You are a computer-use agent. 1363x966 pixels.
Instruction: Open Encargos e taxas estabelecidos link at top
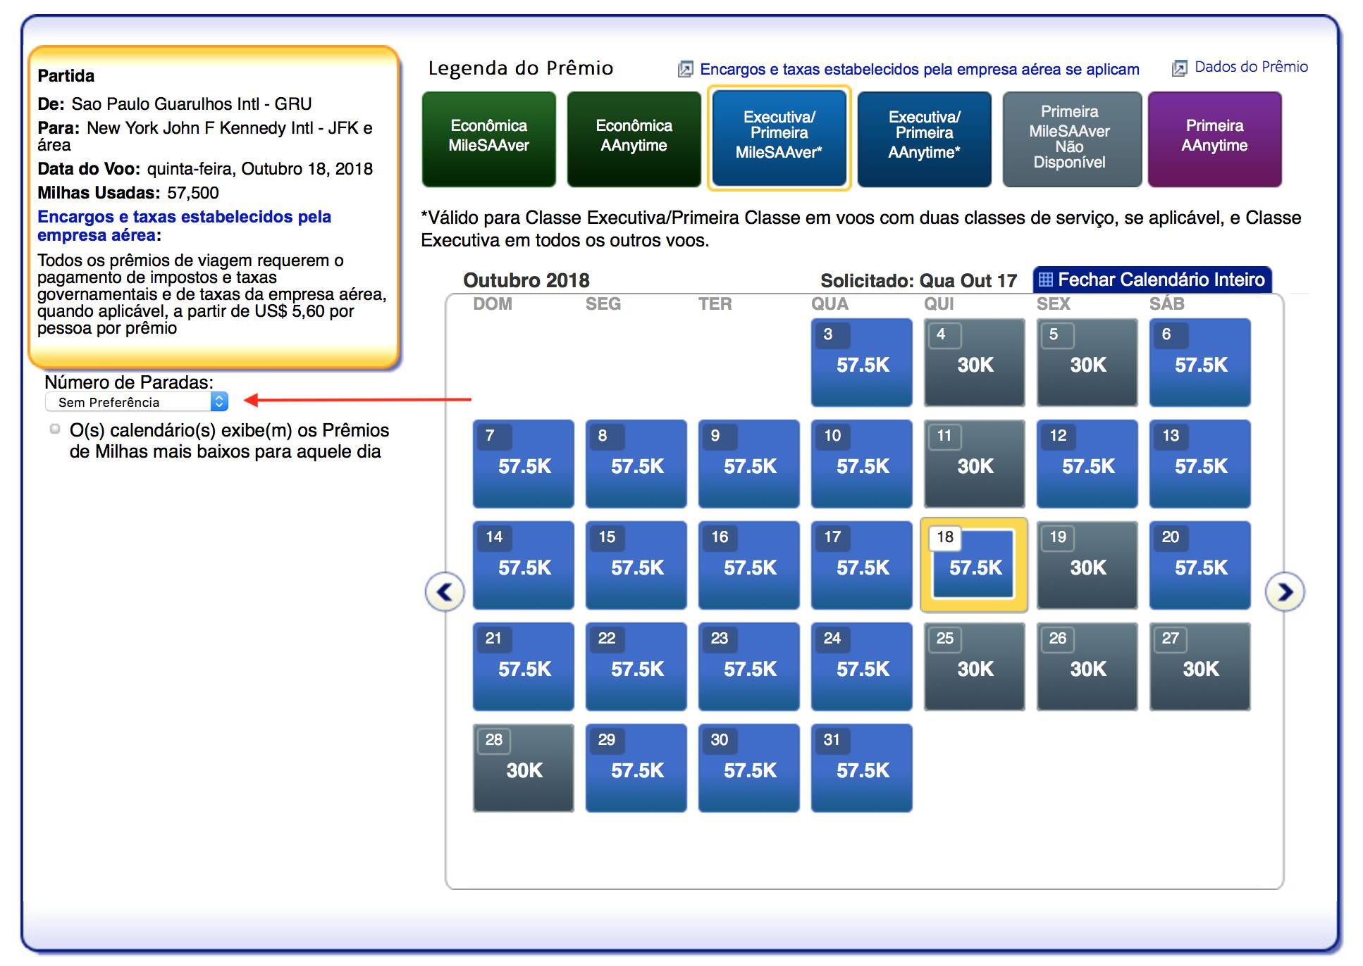[919, 69]
